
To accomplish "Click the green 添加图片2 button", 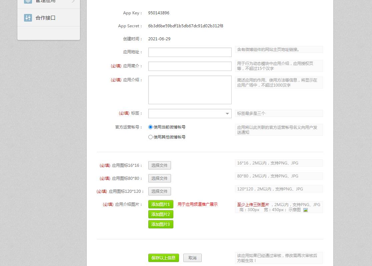I will 161,214.
